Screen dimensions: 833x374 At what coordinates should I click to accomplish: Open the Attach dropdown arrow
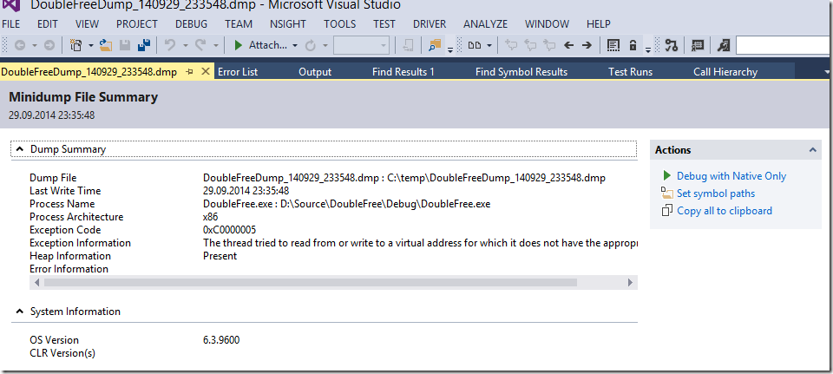click(x=294, y=45)
